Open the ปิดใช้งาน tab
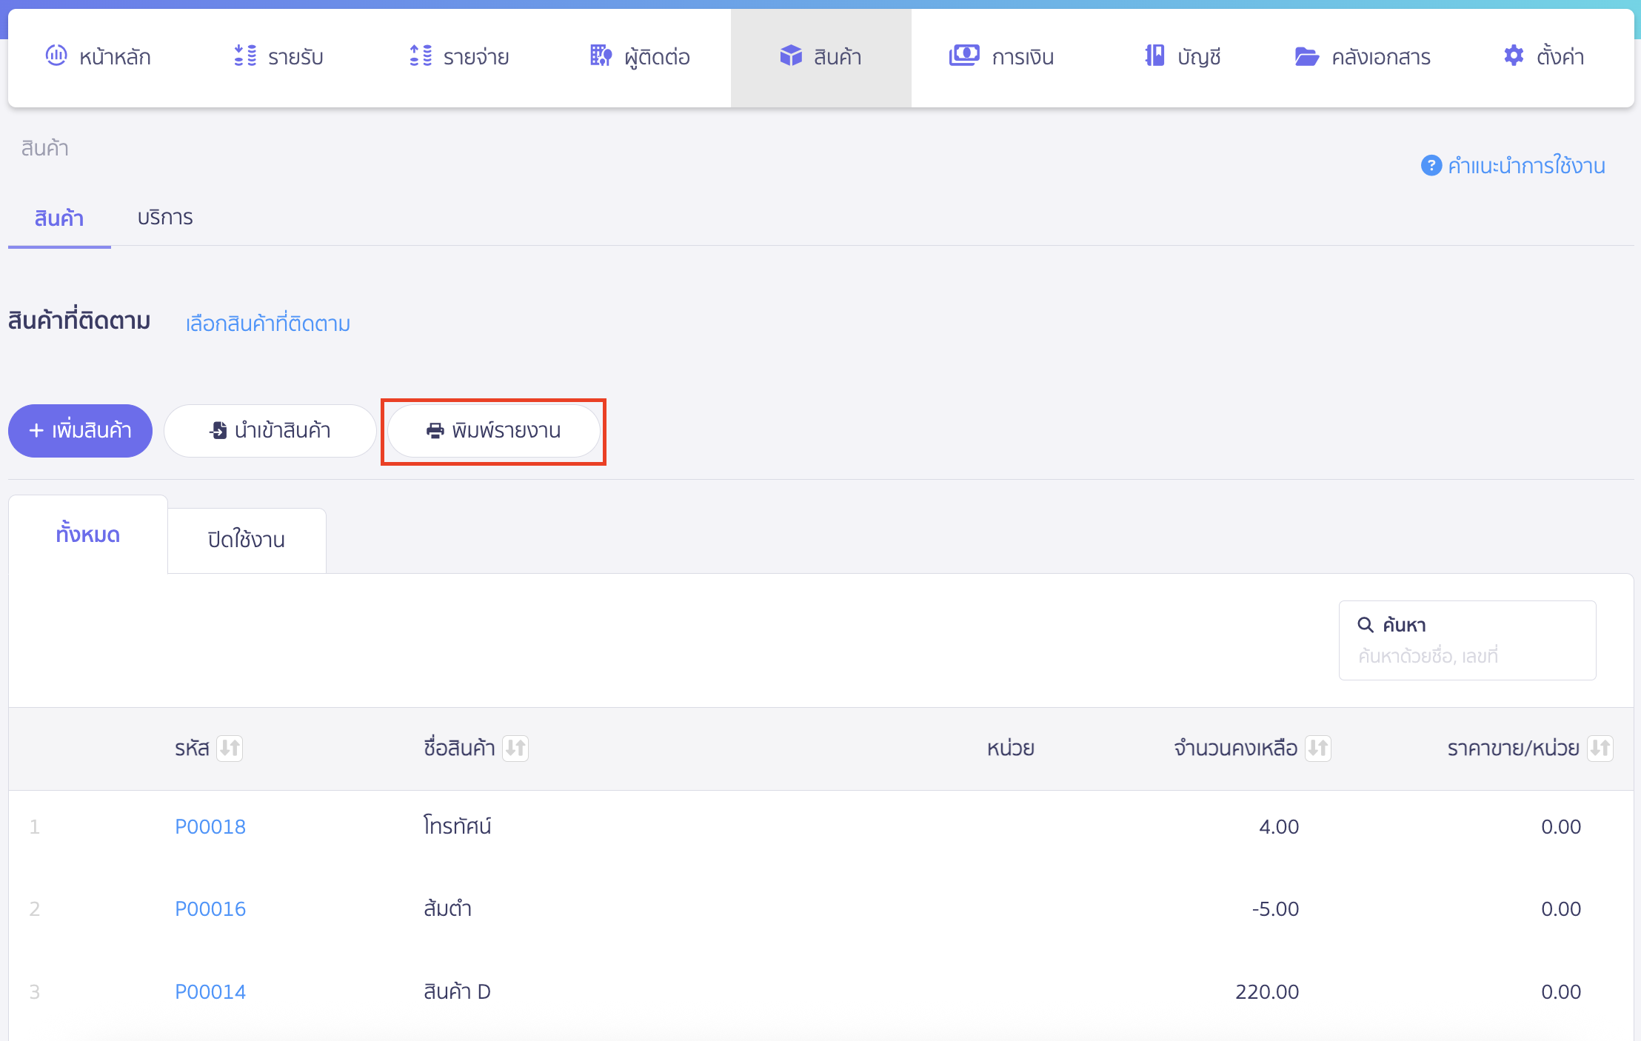Viewport: 1641px width, 1041px height. point(247,540)
